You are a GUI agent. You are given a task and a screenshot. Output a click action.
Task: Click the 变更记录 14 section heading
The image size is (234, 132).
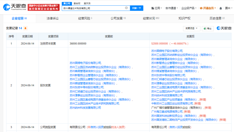click(14, 28)
